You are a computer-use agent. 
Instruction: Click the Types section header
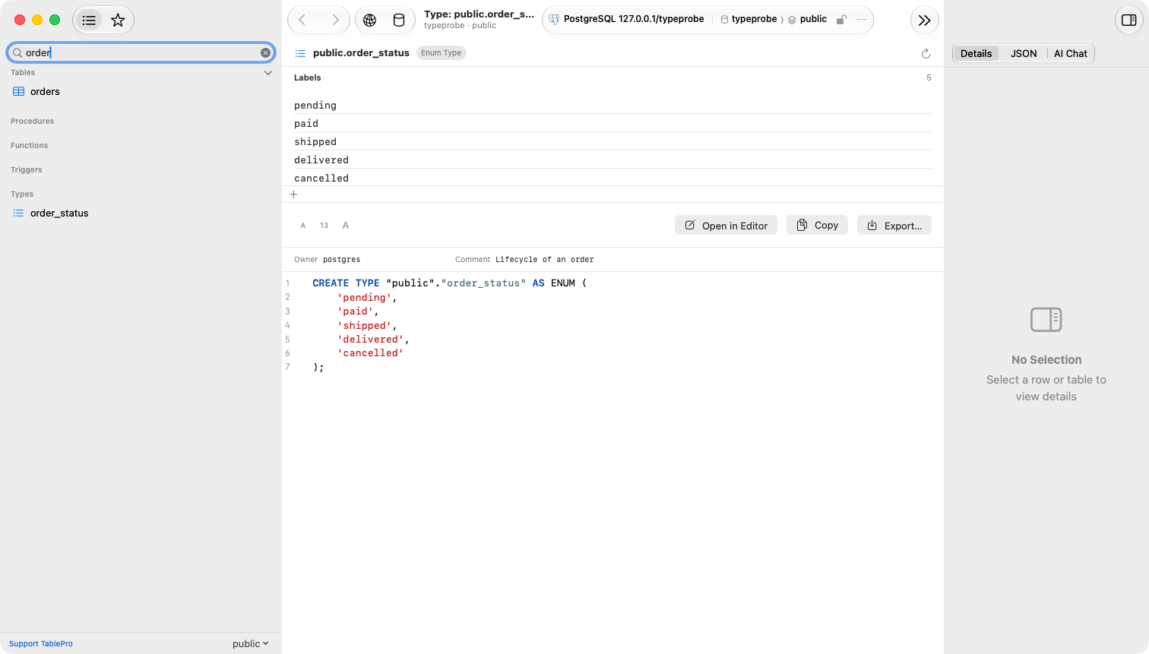(x=22, y=194)
